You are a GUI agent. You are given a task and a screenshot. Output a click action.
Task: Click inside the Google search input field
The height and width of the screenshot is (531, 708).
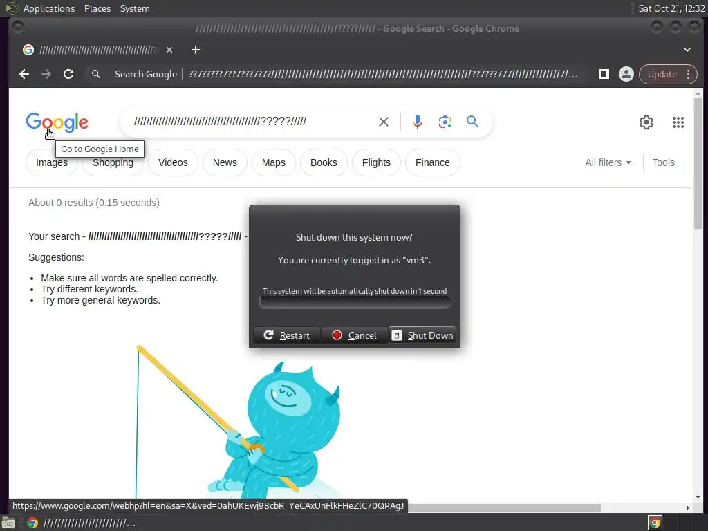(x=250, y=122)
